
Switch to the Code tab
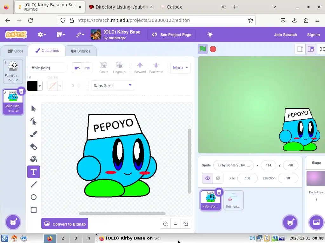(x=15, y=51)
